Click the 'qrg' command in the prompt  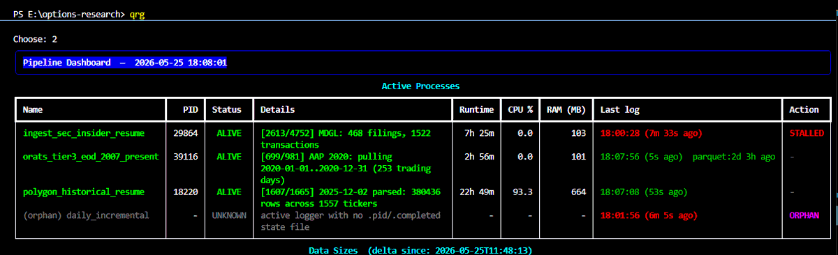(x=138, y=15)
